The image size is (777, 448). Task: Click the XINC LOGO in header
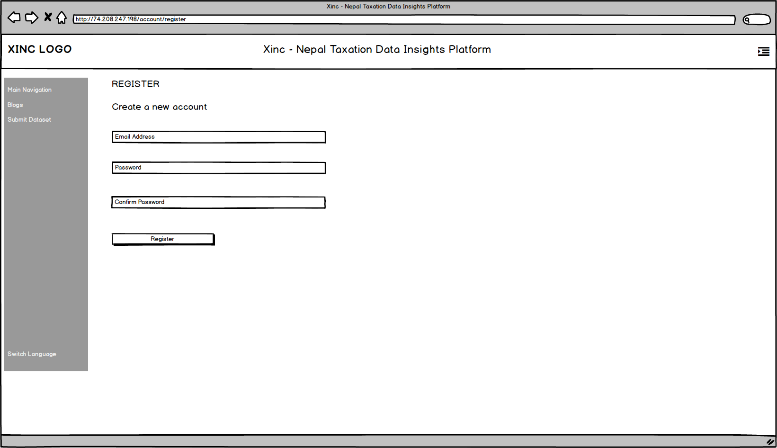click(x=40, y=49)
